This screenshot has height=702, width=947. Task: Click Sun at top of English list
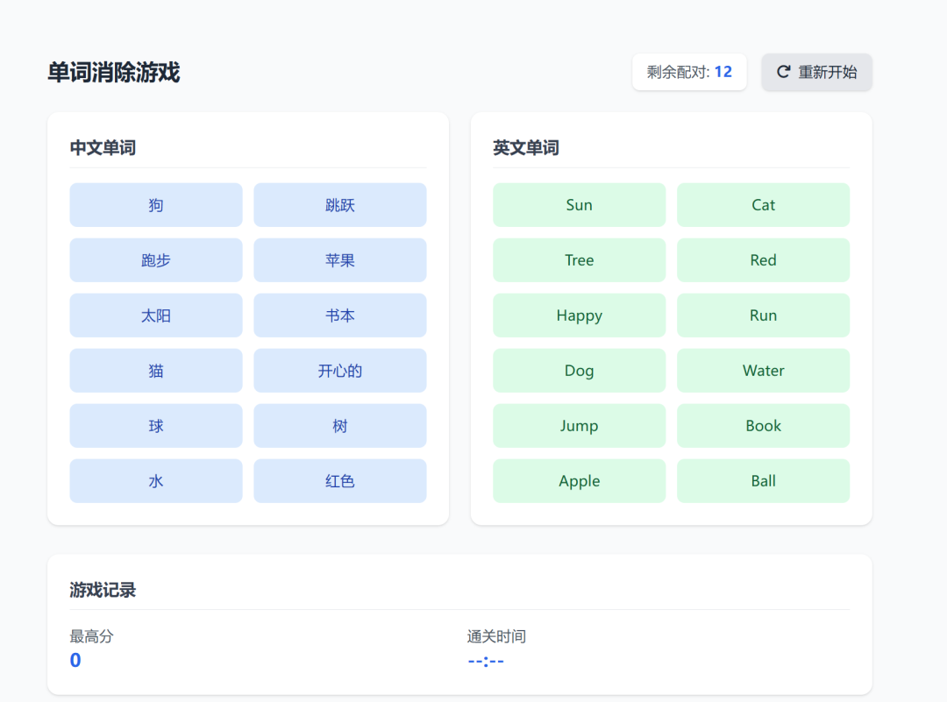click(579, 204)
